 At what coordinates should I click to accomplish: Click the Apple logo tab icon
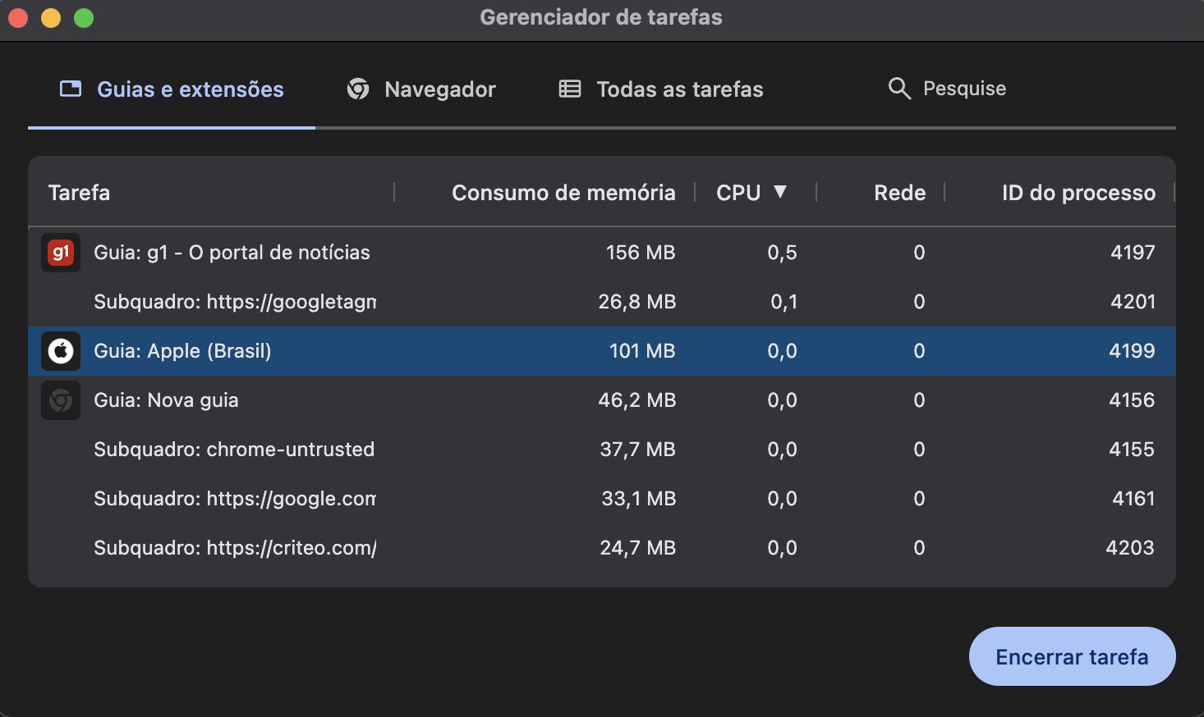61,351
